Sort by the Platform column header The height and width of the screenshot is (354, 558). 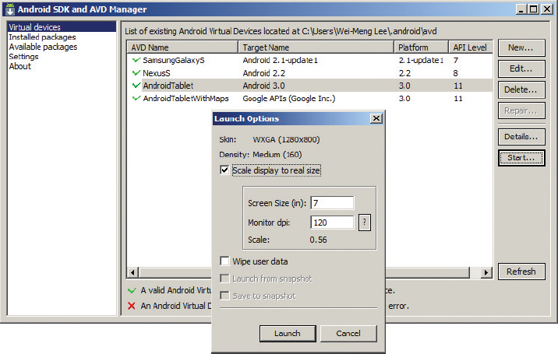tap(421, 47)
